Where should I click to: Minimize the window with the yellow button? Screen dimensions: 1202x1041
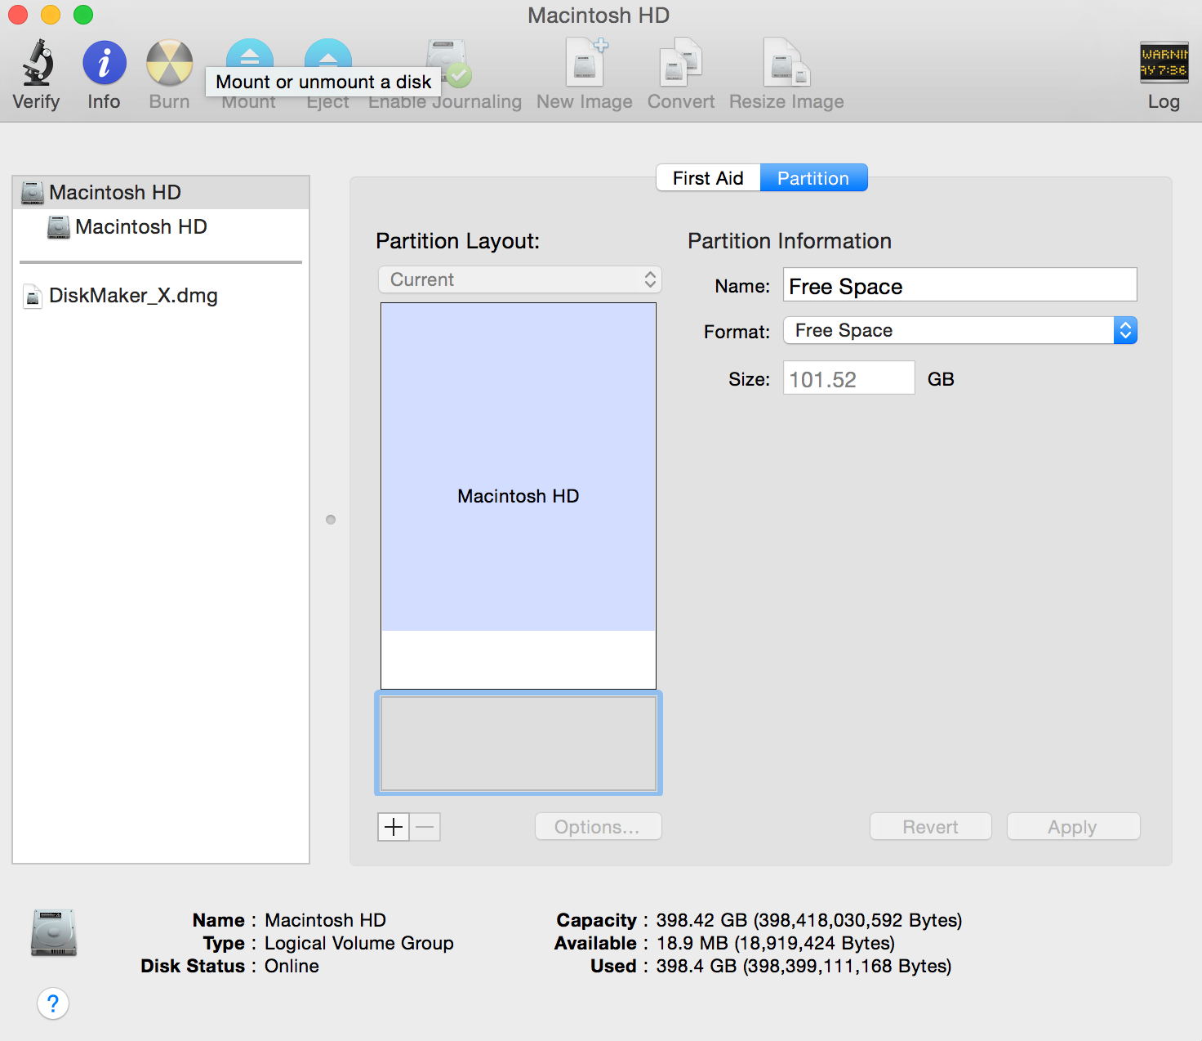tap(51, 15)
